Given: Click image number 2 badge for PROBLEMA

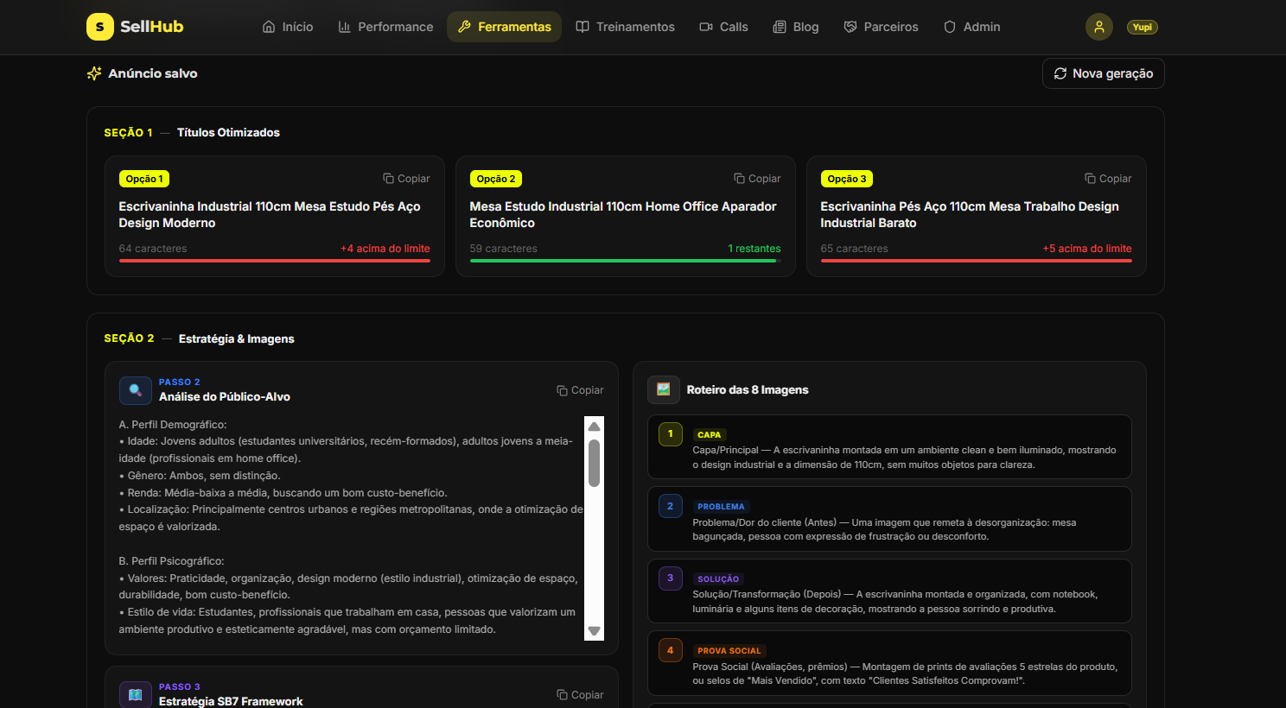Looking at the screenshot, I should coord(671,506).
